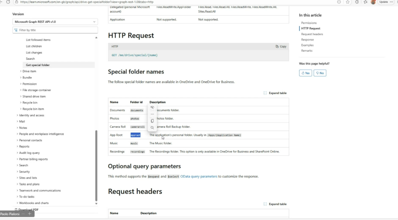This screenshot has height=220, width=398.
Task: Click the sidebar scroll-down arrow
Action: point(96,204)
